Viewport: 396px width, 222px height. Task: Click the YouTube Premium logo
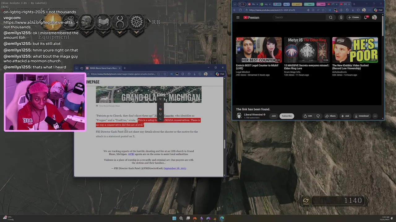pyautogui.click(x=251, y=18)
